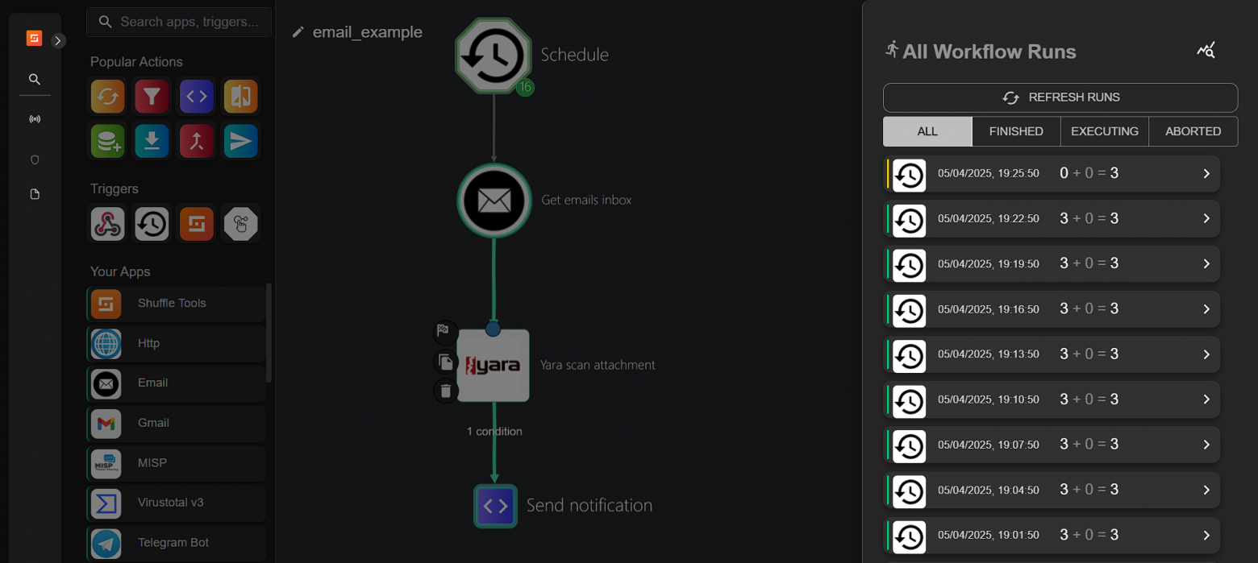Choose the orange Shuffle subflow trigger

(196, 224)
